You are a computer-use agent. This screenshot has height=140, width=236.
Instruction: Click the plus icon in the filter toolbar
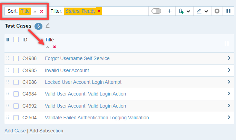pos(170,11)
